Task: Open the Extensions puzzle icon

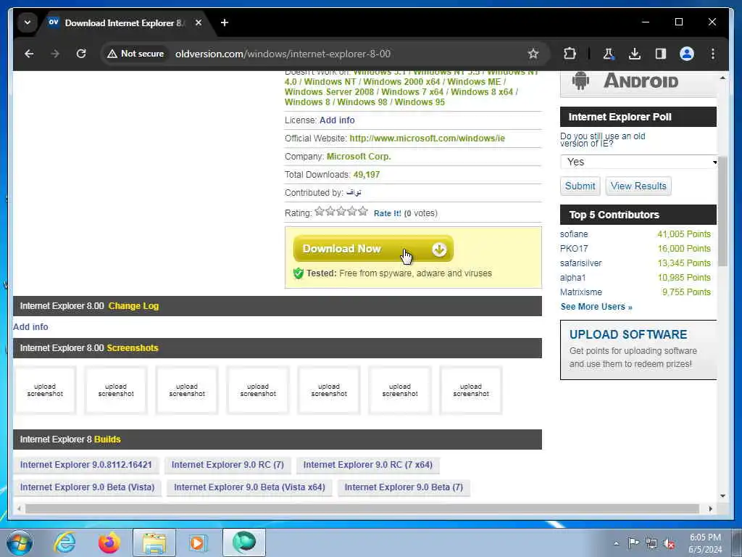Action: 570,54
